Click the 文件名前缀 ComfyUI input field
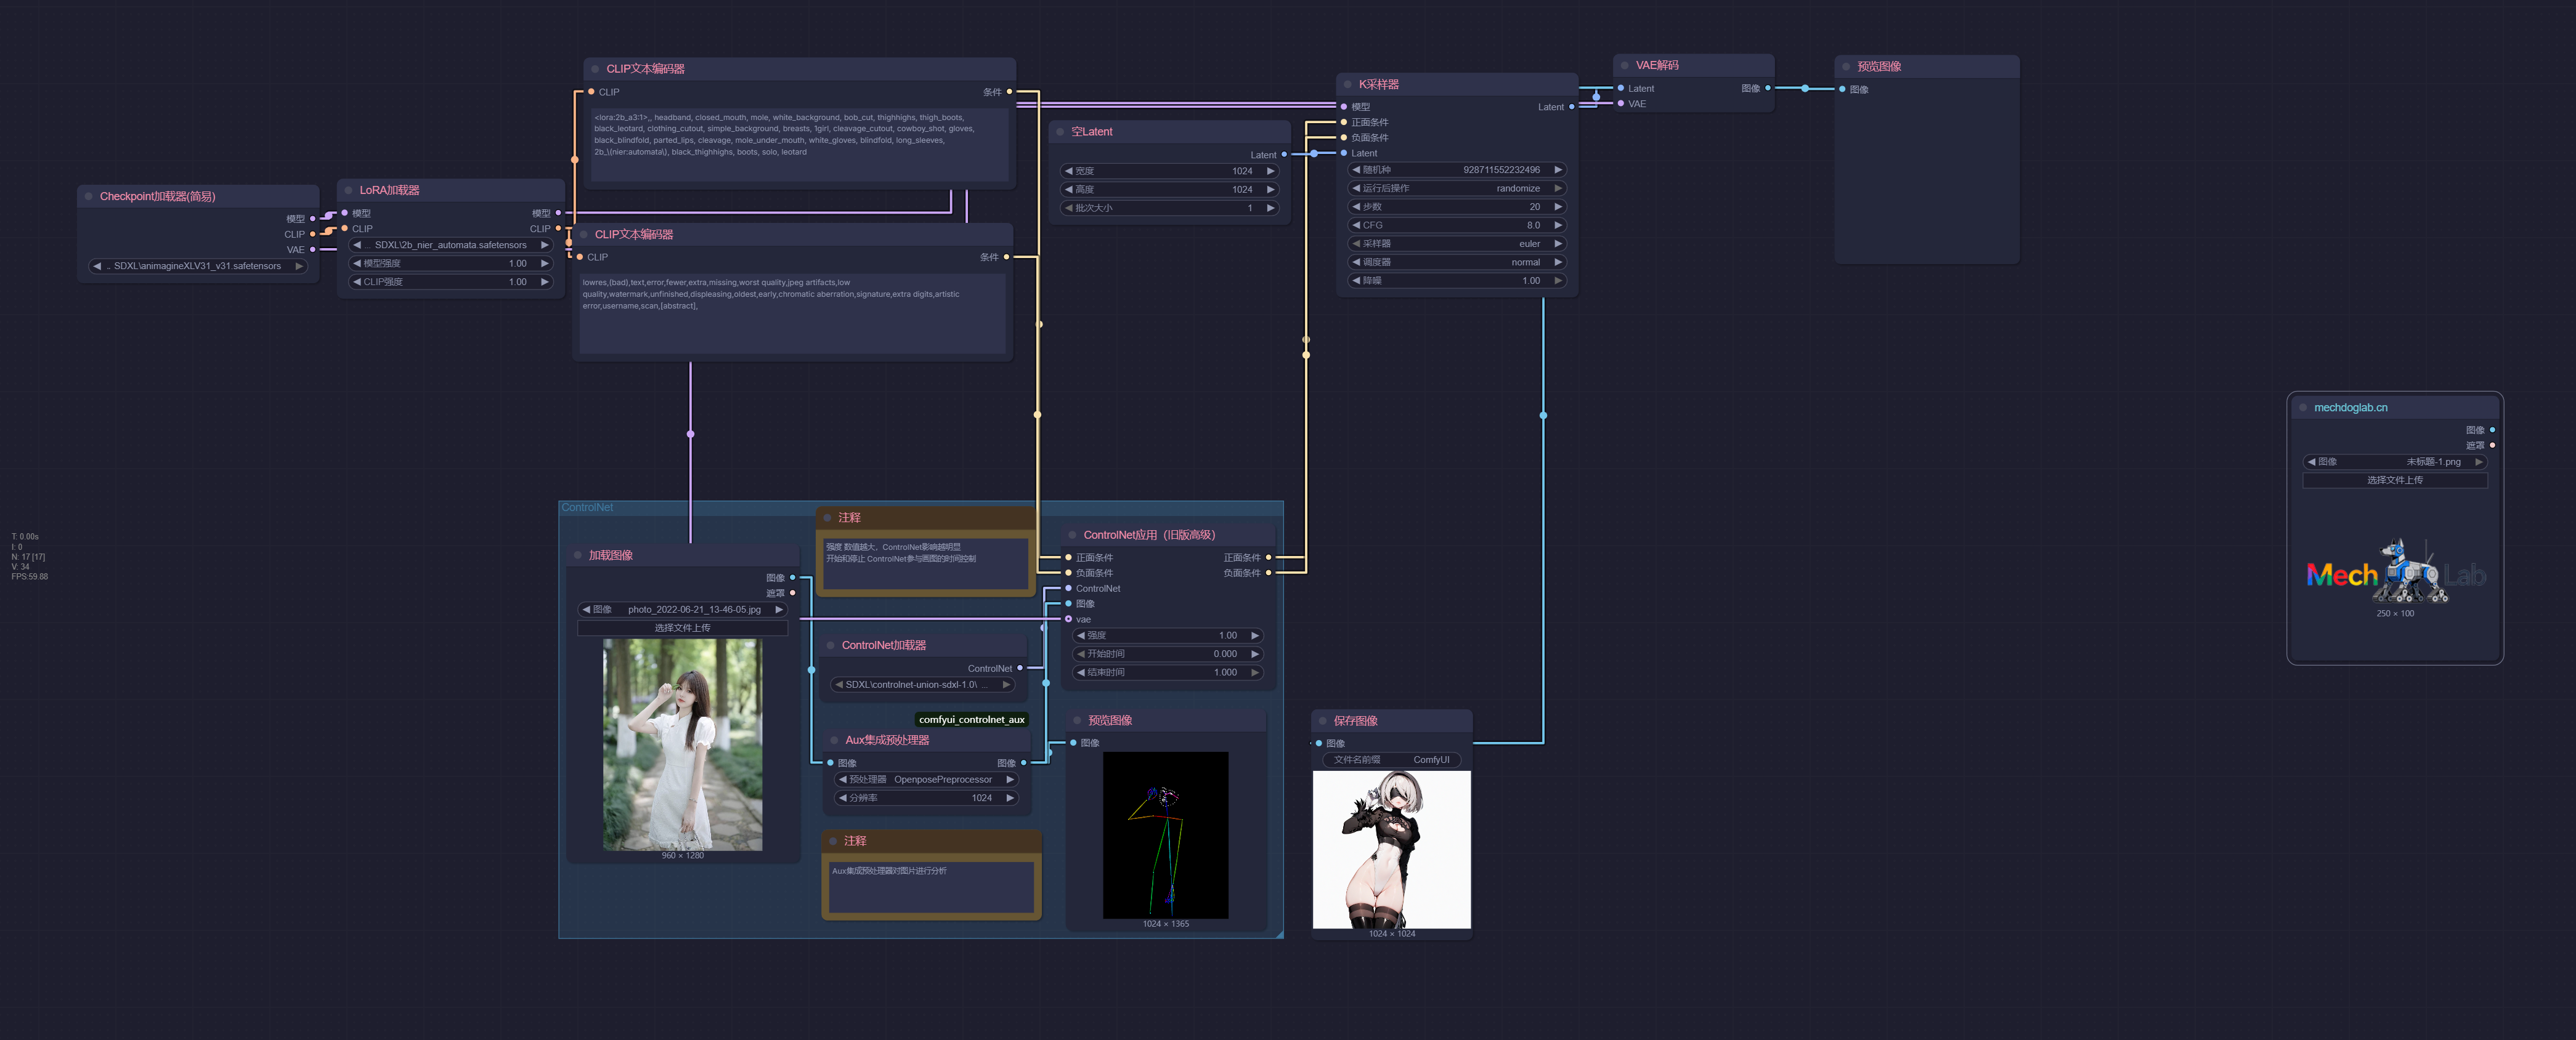Image resolution: width=2576 pixels, height=1040 pixels. tap(1391, 760)
